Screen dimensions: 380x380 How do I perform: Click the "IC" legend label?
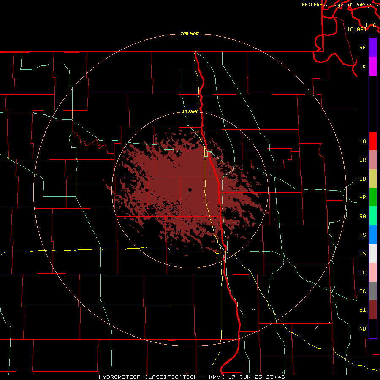362,273
